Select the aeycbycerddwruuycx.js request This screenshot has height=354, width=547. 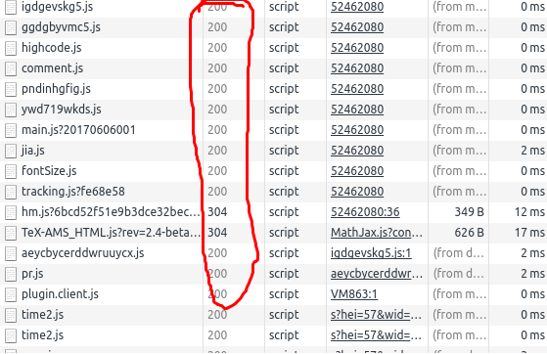coord(274,253)
